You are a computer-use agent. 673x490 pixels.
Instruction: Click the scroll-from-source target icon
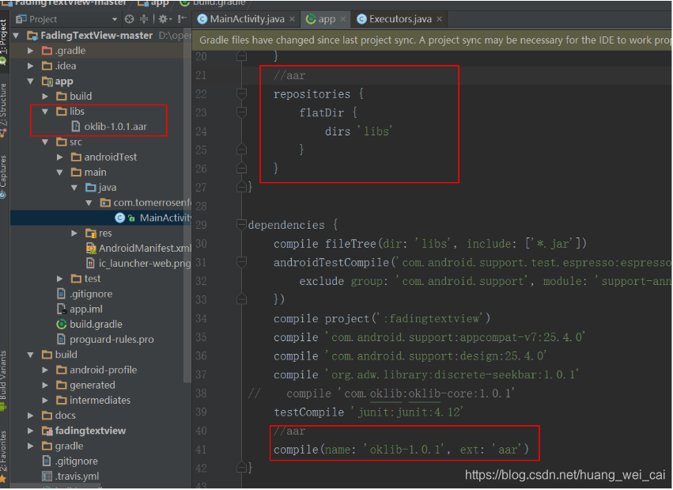click(129, 19)
